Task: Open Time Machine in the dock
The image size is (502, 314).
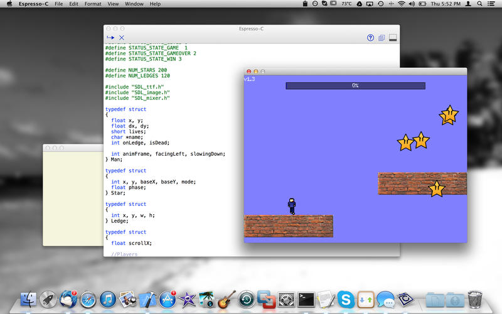Action: [x=247, y=299]
